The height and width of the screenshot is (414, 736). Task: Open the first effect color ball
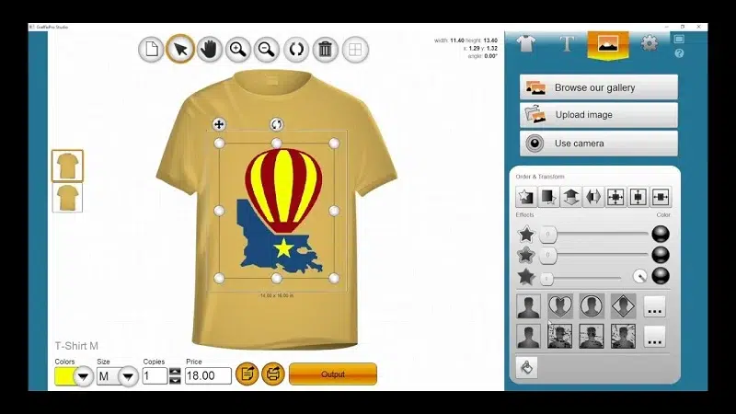click(661, 235)
